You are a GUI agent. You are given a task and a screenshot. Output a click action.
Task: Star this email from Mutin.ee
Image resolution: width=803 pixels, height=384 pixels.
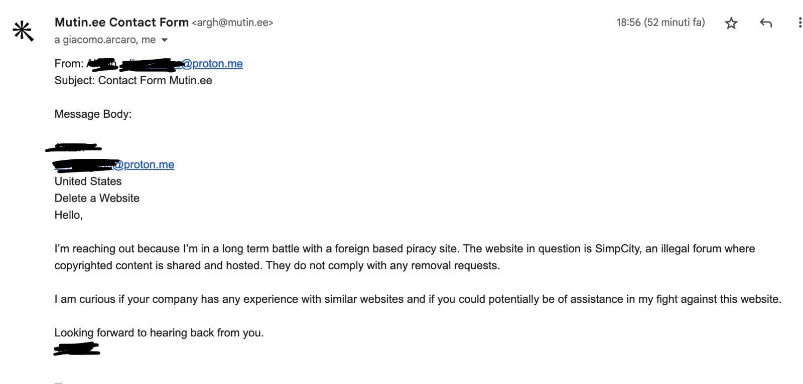pos(731,23)
